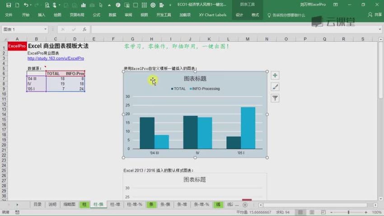Click the zoom slider handle
This screenshot has width=384, height=216.
[348, 212]
